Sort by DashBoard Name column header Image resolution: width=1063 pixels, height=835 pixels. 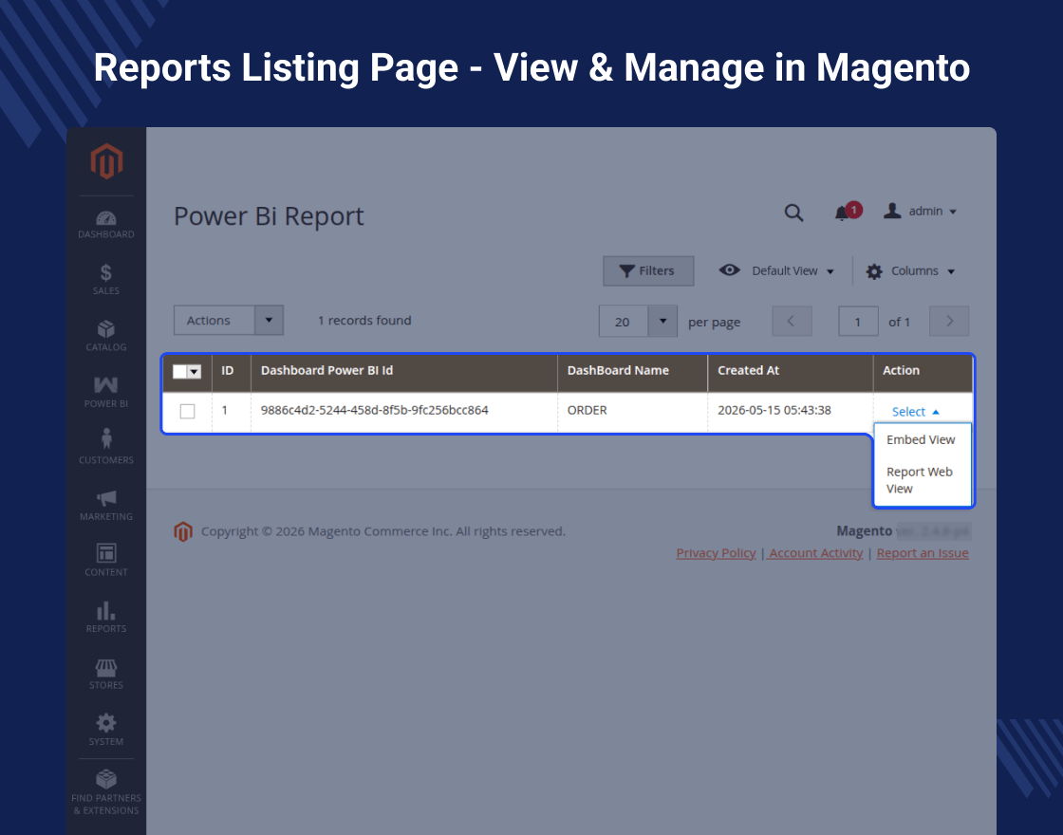pos(632,371)
